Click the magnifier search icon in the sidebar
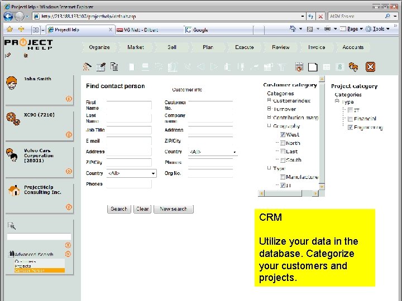The image size is (402, 301). [12, 226]
